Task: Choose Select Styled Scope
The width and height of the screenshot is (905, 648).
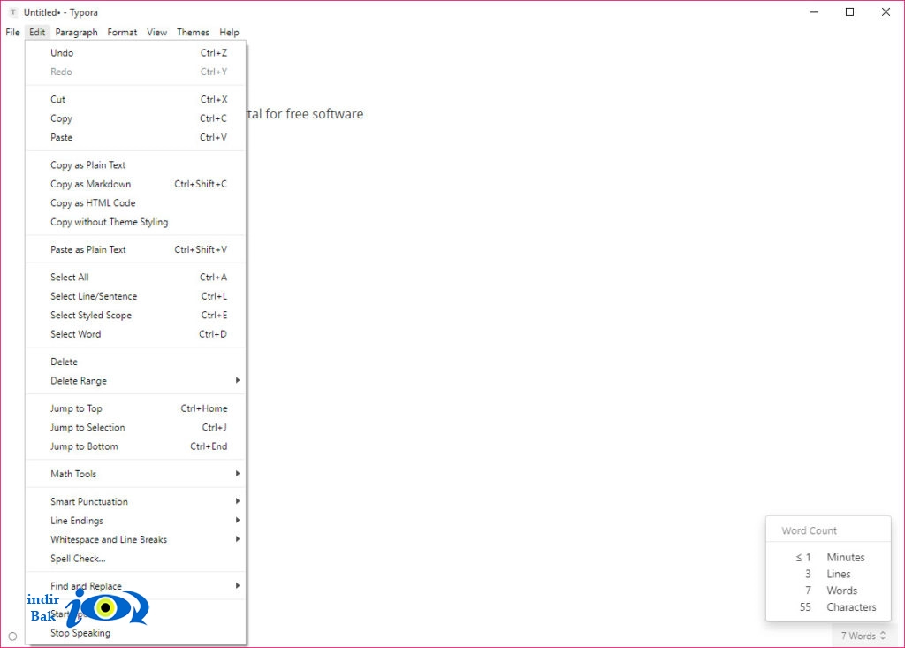Action: (136, 316)
